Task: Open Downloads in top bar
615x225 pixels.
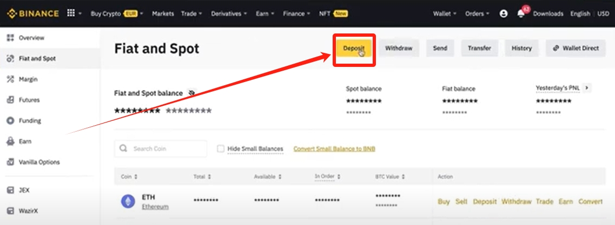Action: 548,13
